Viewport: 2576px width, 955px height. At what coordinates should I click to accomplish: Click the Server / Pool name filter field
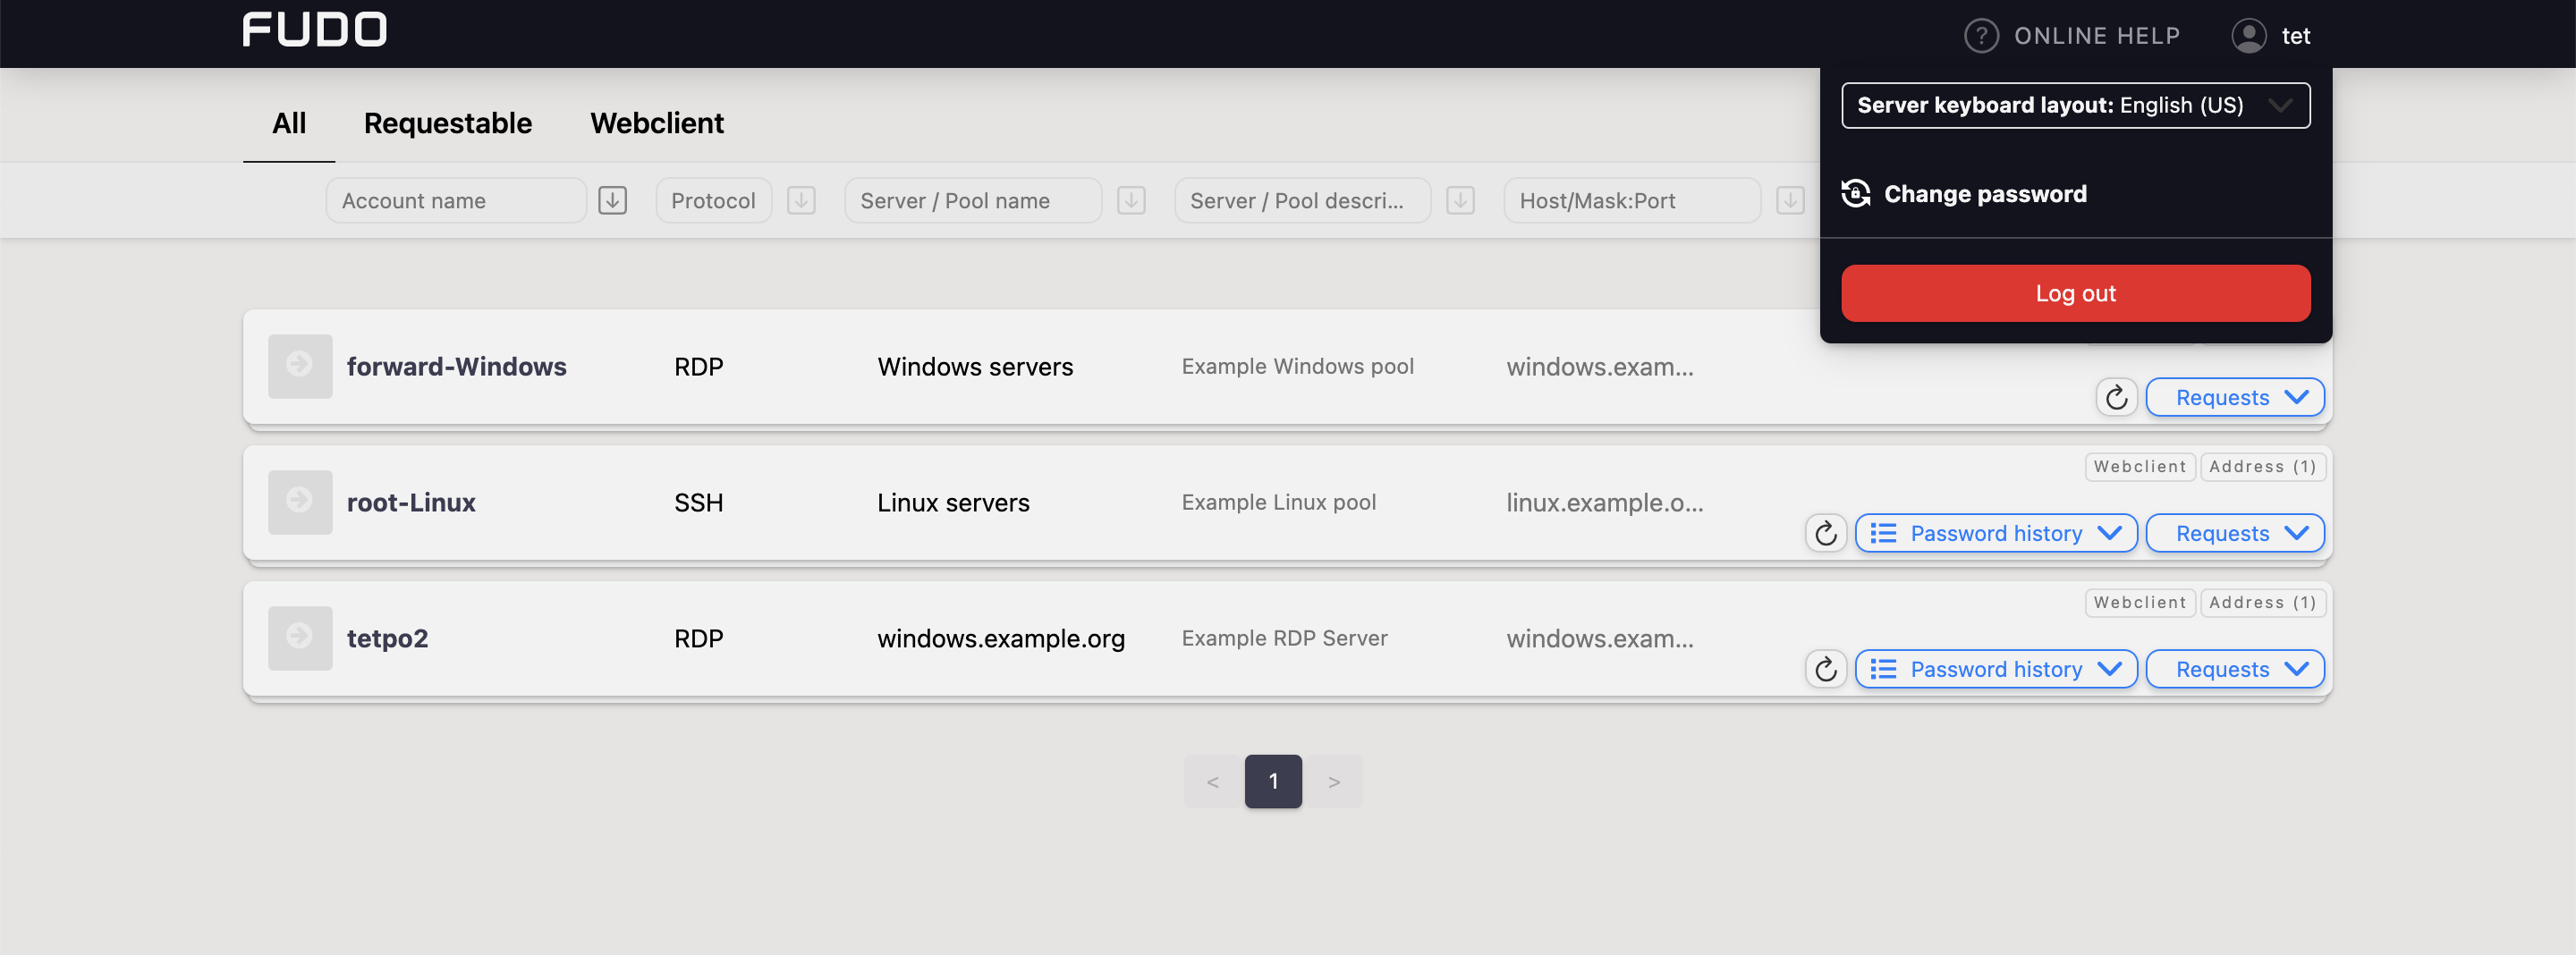(x=972, y=200)
